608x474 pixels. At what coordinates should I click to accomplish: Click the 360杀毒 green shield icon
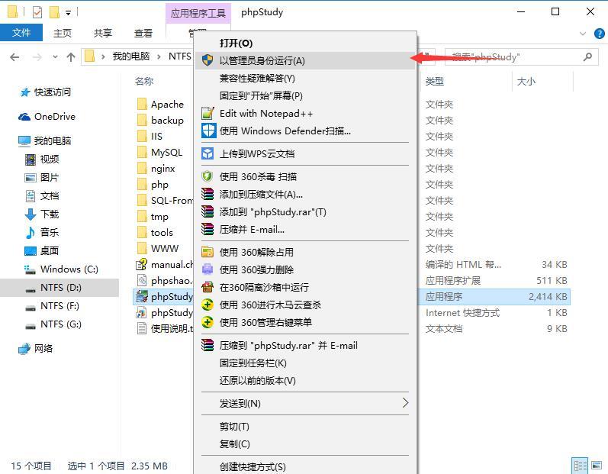click(x=207, y=176)
